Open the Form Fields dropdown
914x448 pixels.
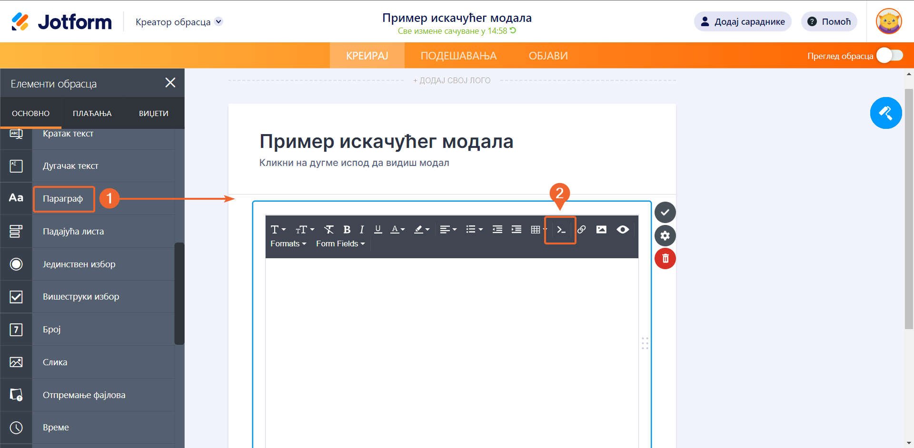coord(340,243)
